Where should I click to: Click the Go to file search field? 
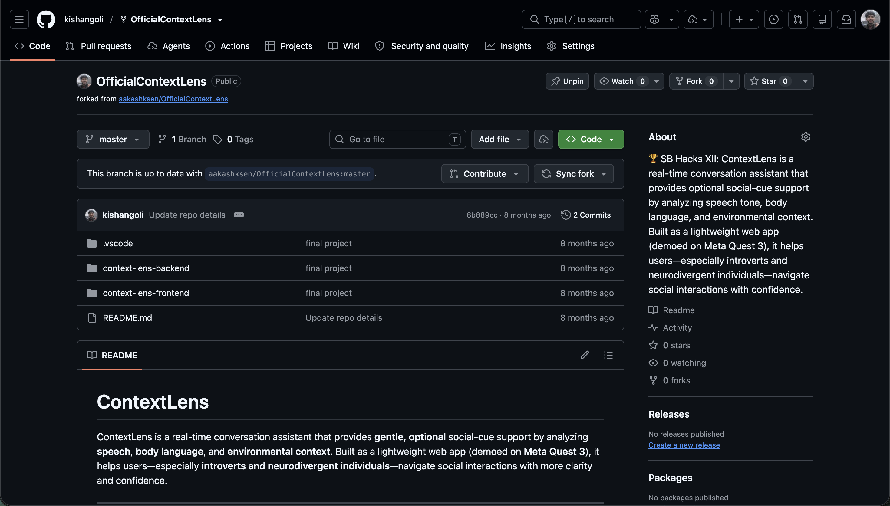coord(397,139)
